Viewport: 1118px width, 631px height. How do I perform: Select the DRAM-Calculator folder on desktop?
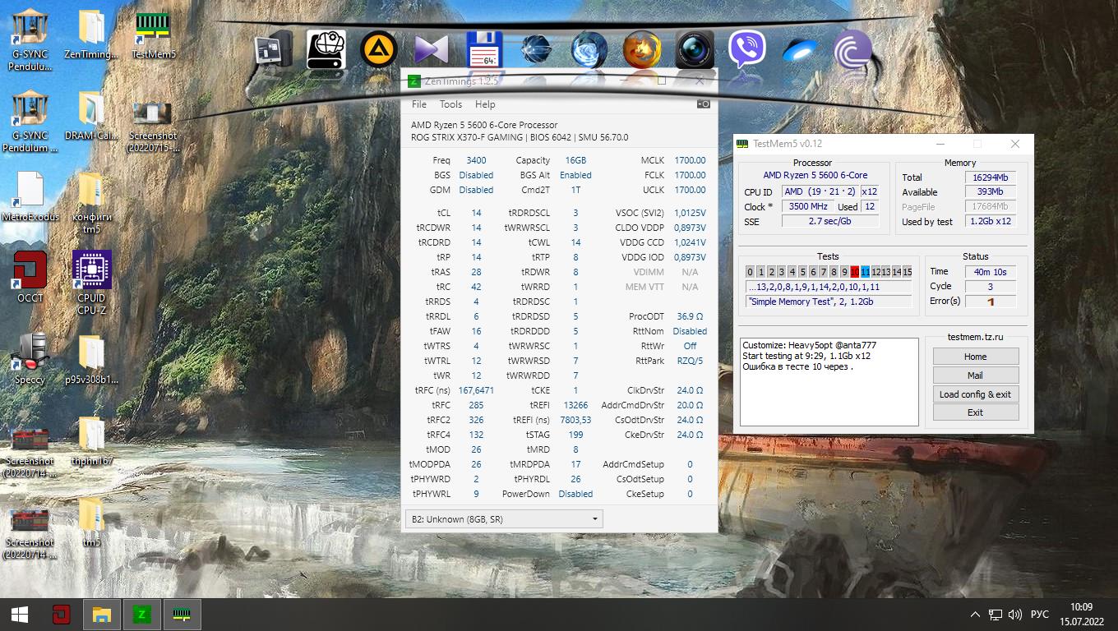coord(92,117)
